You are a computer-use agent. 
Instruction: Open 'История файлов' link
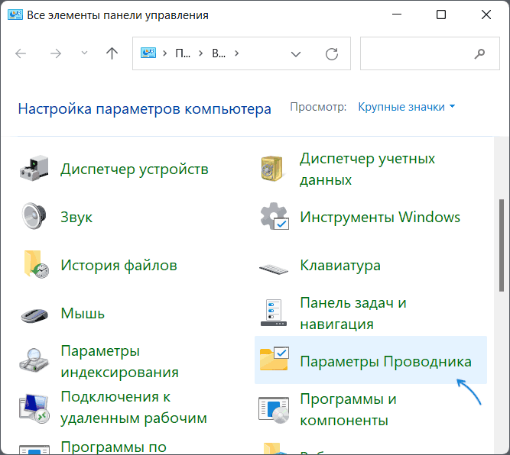click(x=119, y=265)
